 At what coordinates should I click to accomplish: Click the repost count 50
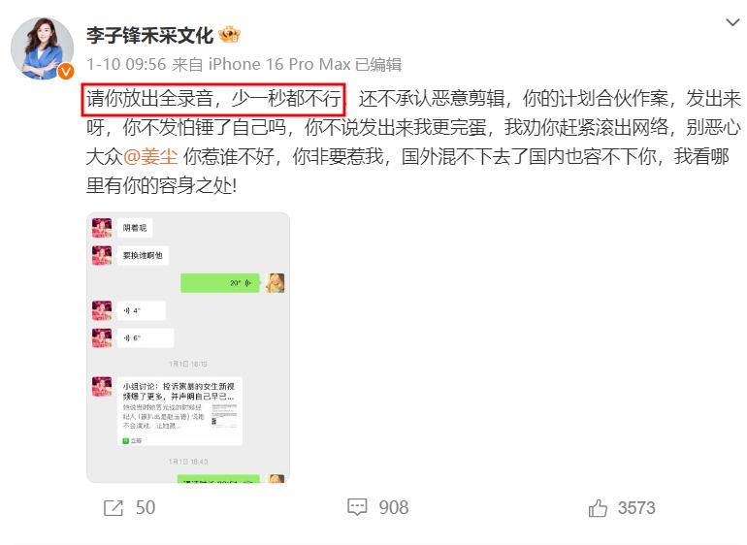[x=146, y=508]
